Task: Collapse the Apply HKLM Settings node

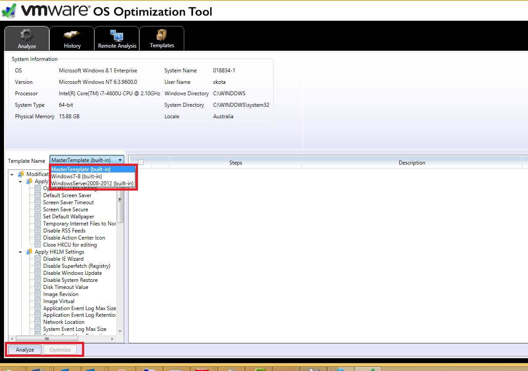Action: pyautogui.click(x=20, y=252)
